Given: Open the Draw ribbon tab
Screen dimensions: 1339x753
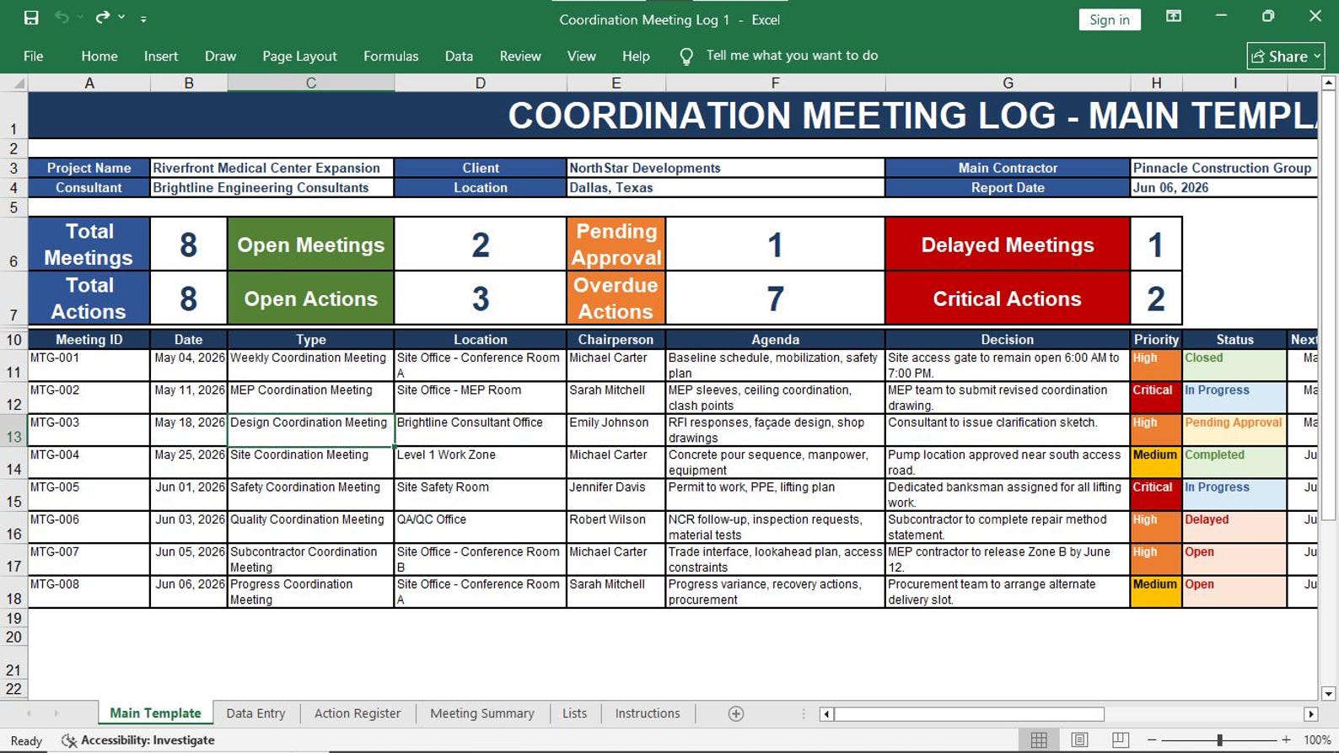Looking at the screenshot, I should coord(220,56).
